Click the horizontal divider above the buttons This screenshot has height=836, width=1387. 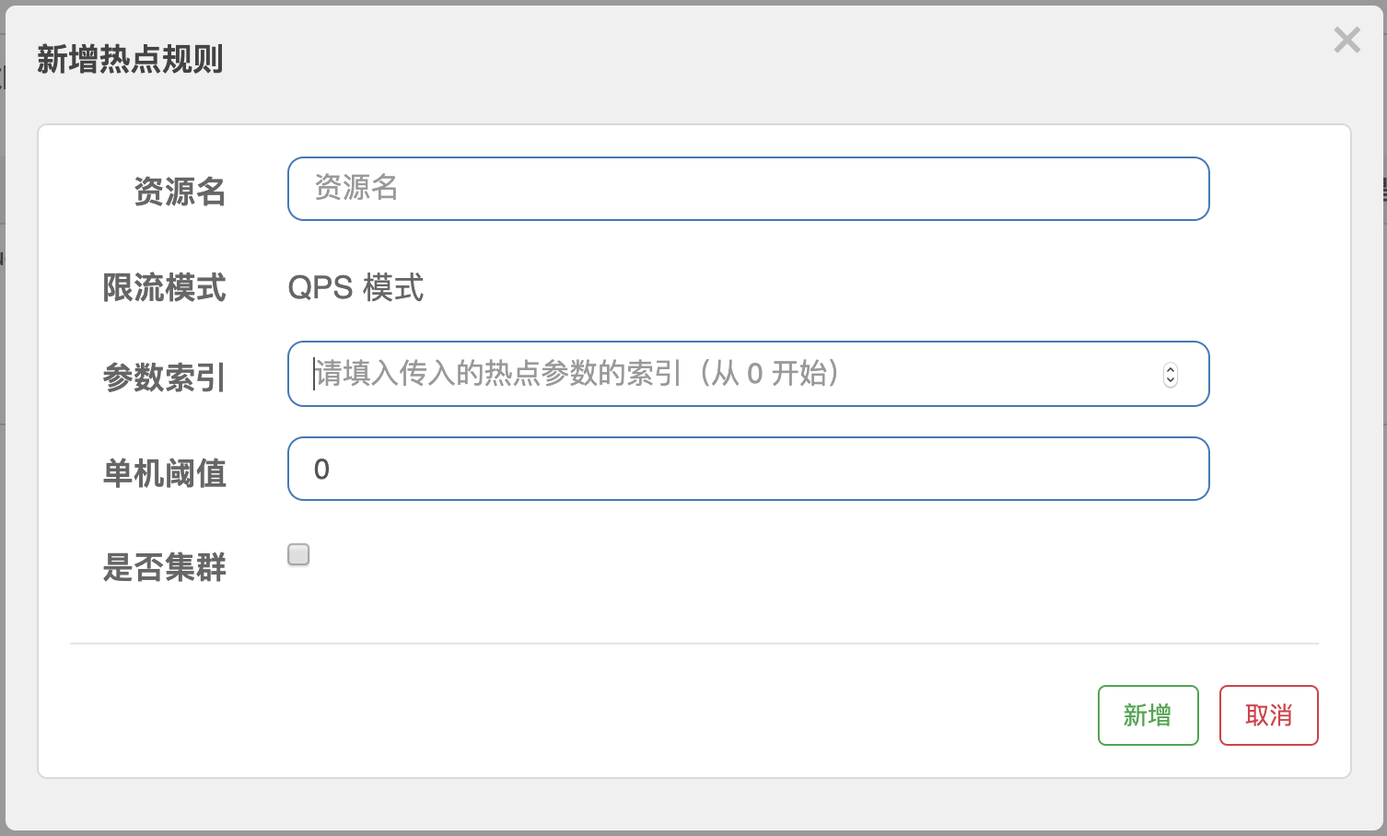694,643
